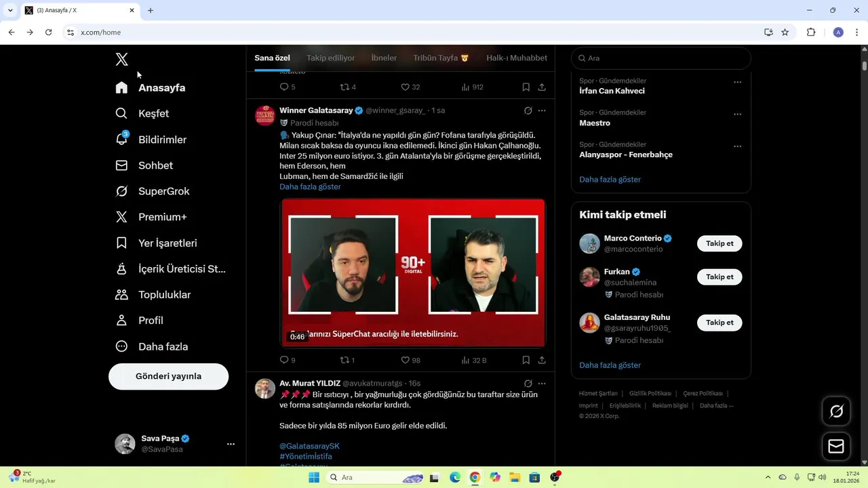Image resolution: width=868 pixels, height=488 pixels.
Task: Open Windows Start button
Action: (x=314, y=477)
